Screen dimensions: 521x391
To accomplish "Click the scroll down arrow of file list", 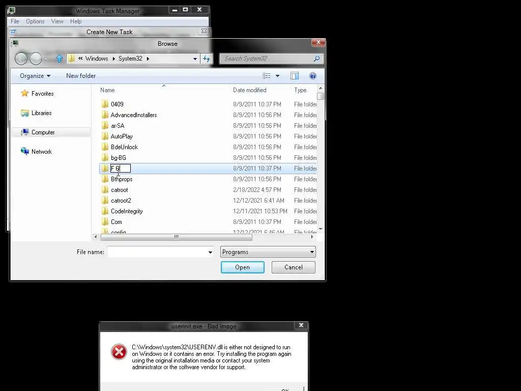I will click(321, 229).
